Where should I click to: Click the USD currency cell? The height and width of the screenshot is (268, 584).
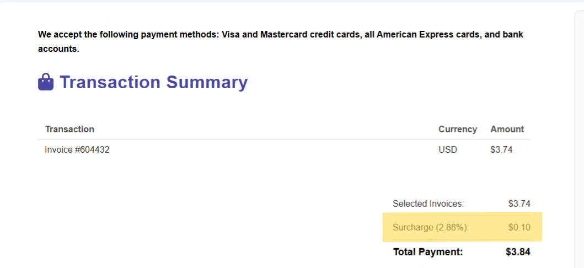[448, 149]
